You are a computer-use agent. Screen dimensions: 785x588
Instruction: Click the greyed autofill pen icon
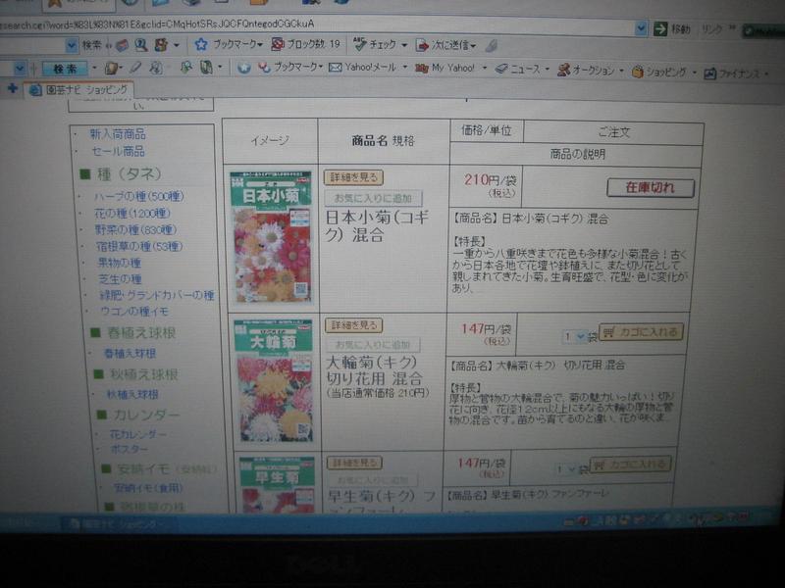(492, 46)
